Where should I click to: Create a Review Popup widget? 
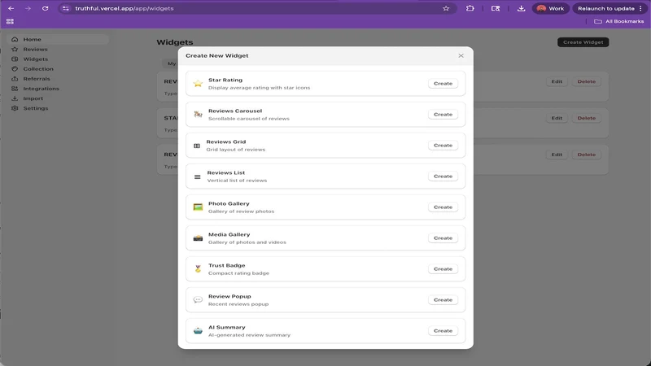point(443,299)
